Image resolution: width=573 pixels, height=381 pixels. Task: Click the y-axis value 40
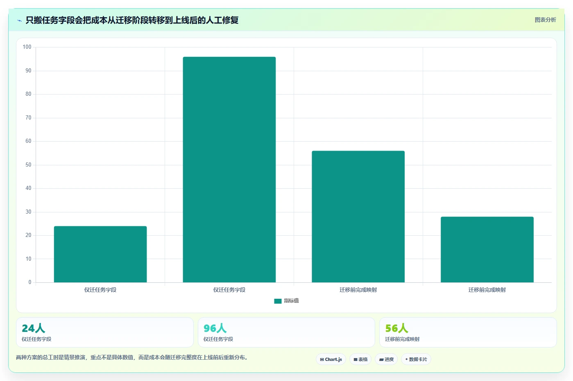click(28, 188)
